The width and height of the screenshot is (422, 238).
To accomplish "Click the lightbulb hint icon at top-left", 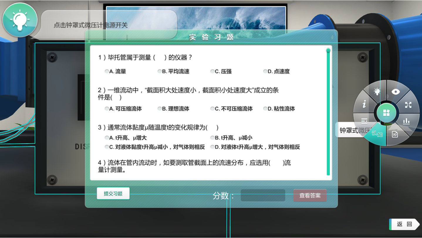I will click(x=20, y=20).
